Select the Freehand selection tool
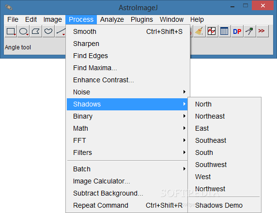This screenshot has width=277, height=213. point(48,31)
